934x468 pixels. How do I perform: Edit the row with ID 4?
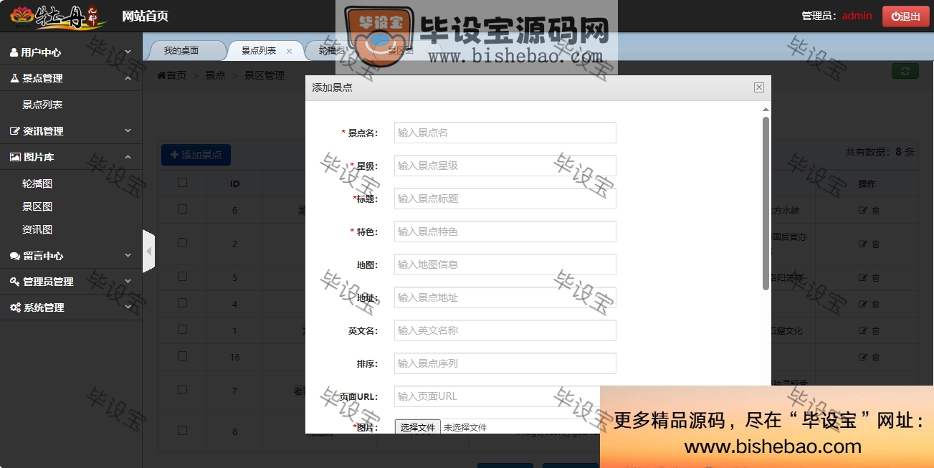point(863,304)
